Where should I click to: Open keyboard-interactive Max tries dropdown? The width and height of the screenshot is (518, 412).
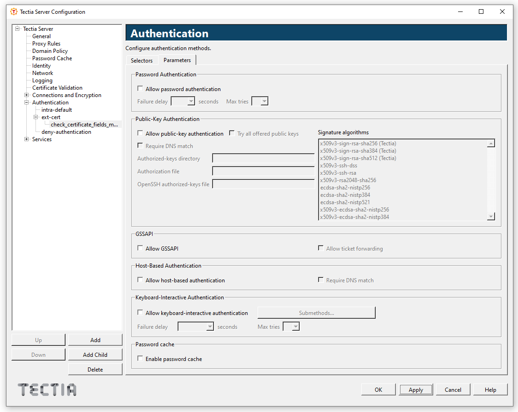296,326
